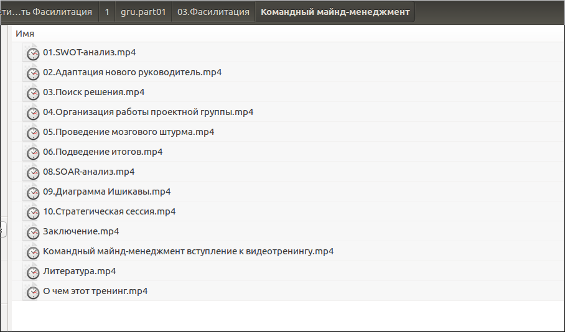Go to 03.Фасилитация breadcrumb folder
This screenshot has width=565, height=332.
[213, 12]
